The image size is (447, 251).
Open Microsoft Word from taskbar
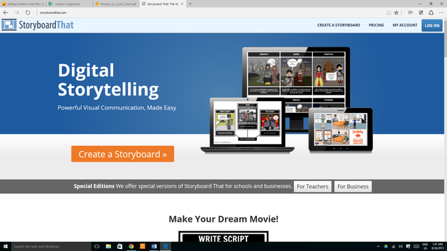tap(154, 246)
